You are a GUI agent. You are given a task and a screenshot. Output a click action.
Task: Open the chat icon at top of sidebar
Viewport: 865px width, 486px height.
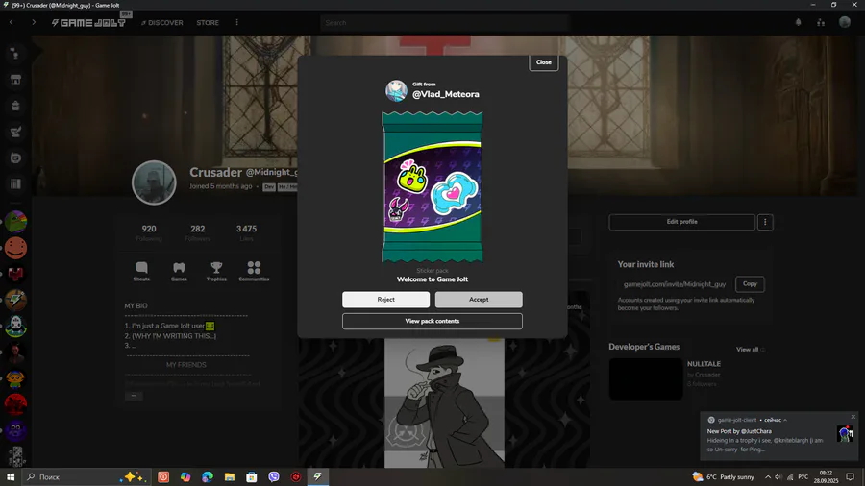point(15,54)
